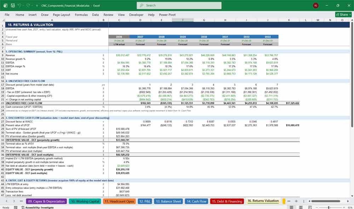Viewport: 354px width, 209px height.
Task: Switch to the View ribbon tab
Action: [121, 14]
